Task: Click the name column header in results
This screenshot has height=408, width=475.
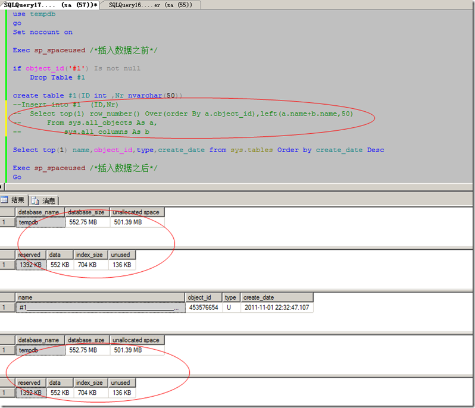Action: click(x=99, y=297)
